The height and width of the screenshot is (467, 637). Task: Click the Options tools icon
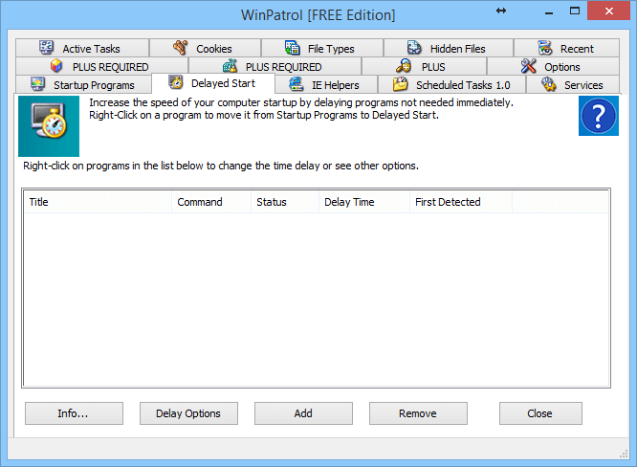coord(529,66)
